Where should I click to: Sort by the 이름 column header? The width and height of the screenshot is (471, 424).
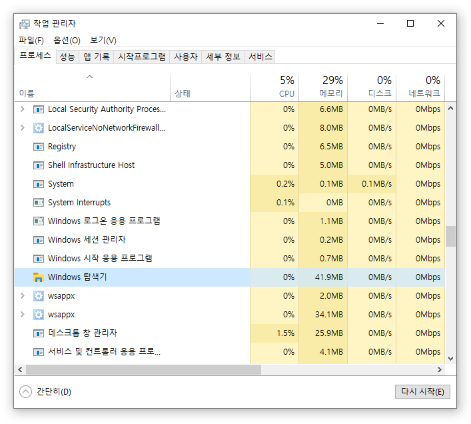pyautogui.click(x=92, y=87)
